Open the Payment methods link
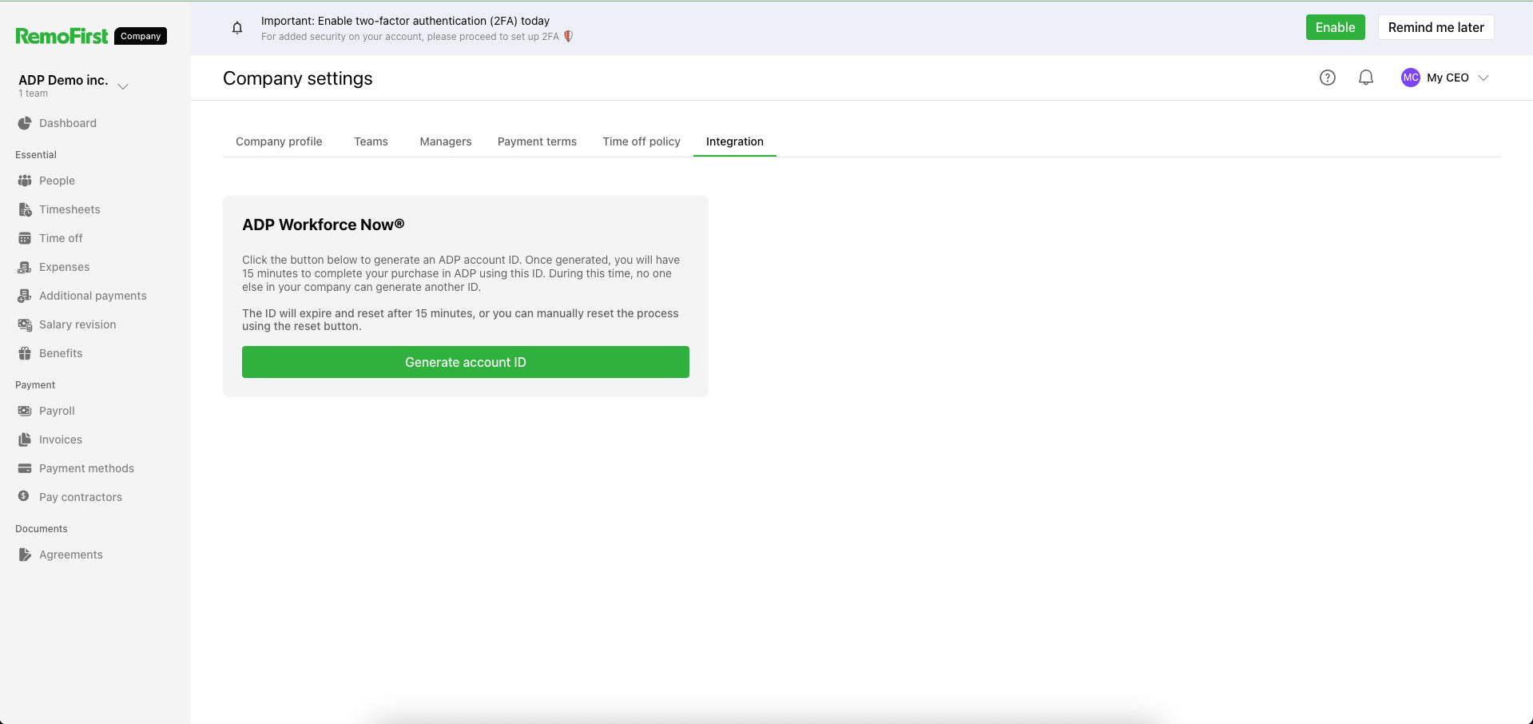The width and height of the screenshot is (1533, 724). (86, 468)
